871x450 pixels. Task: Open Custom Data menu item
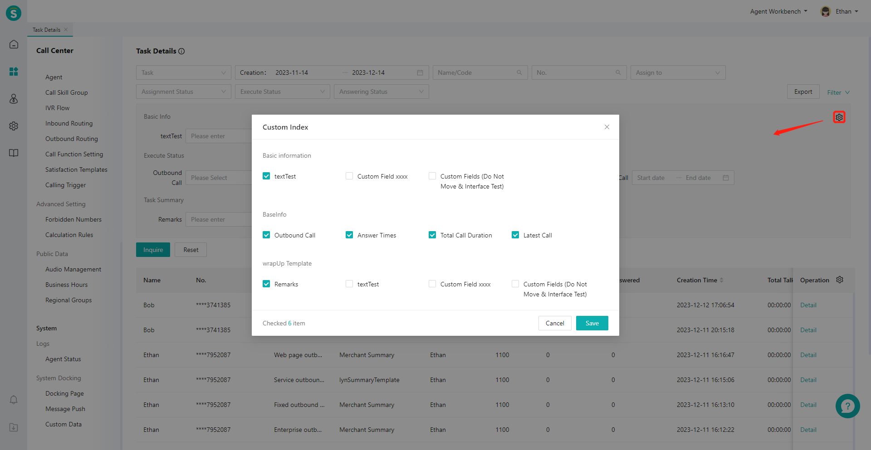64,424
